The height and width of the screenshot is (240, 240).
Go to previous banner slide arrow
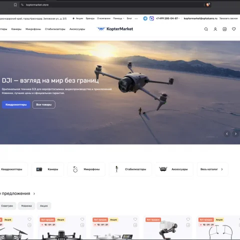coord(227,133)
